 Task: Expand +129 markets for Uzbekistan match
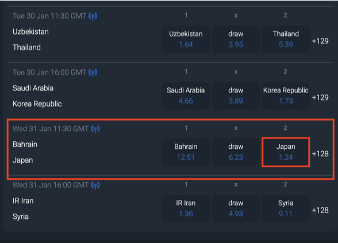point(320,41)
